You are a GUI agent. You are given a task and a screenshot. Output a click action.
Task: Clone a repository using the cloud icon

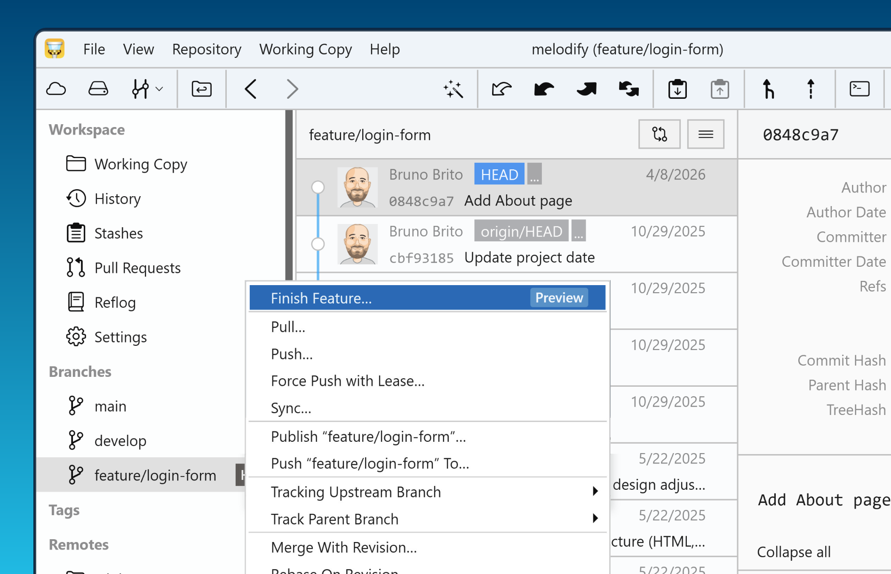click(56, 88)
